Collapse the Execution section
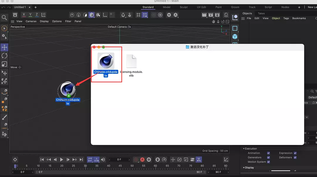The image size is (317, 177). [244, 149]
